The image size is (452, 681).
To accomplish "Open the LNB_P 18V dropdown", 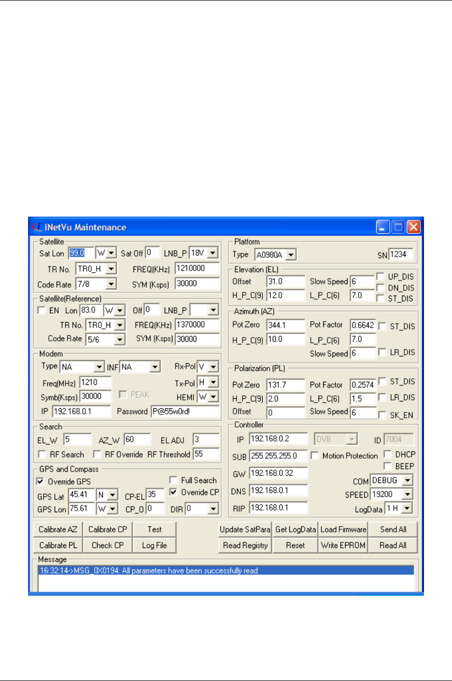I will click(214, 253).
